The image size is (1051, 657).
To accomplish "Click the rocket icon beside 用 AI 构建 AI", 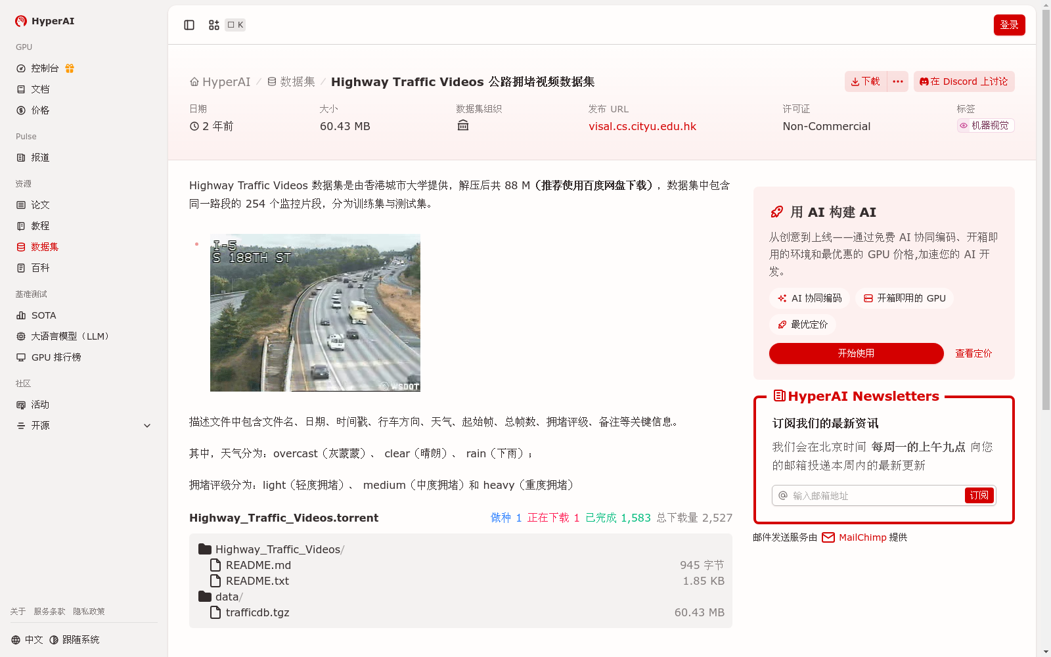I will point(777,212).
